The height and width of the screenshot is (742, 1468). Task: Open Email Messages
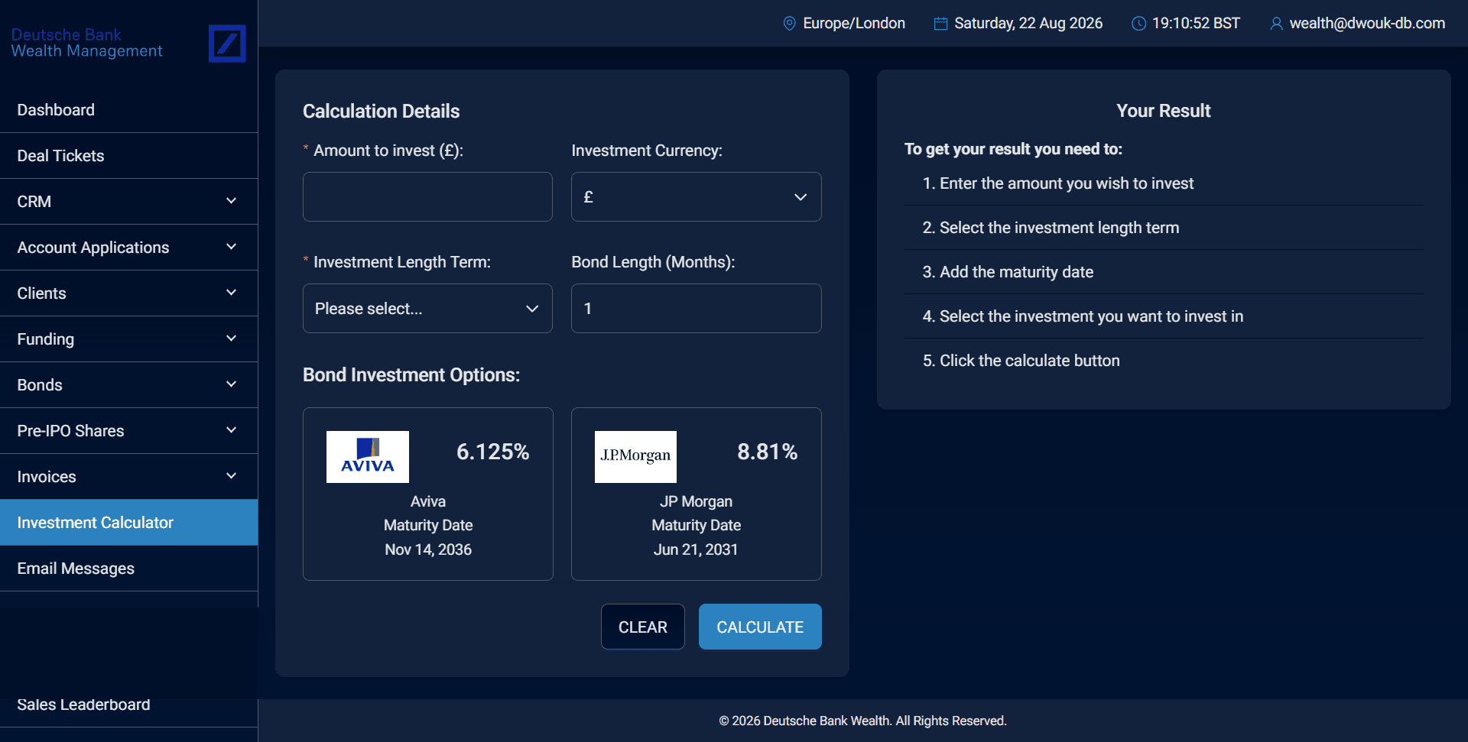click(128, 569)
